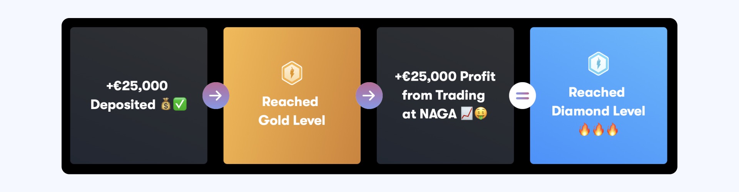
Task: Click the dark deposit card background
Action: click(139, 142)
